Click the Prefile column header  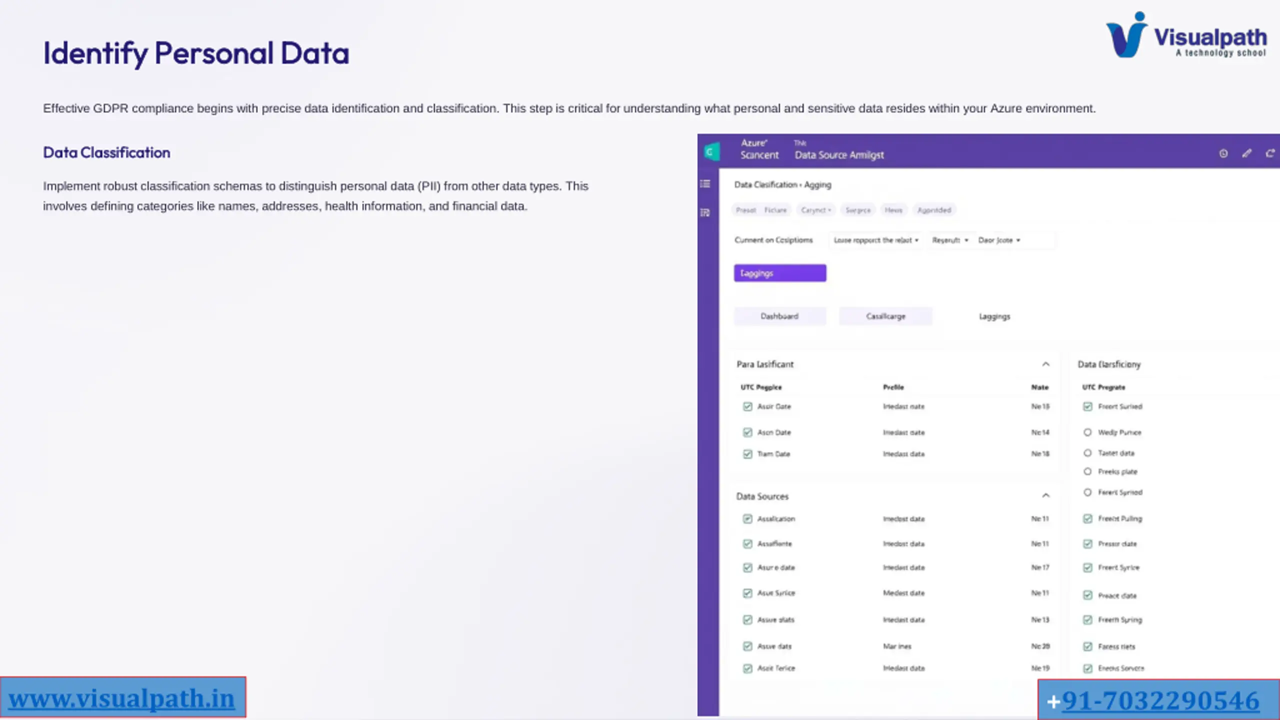[893, 387]
